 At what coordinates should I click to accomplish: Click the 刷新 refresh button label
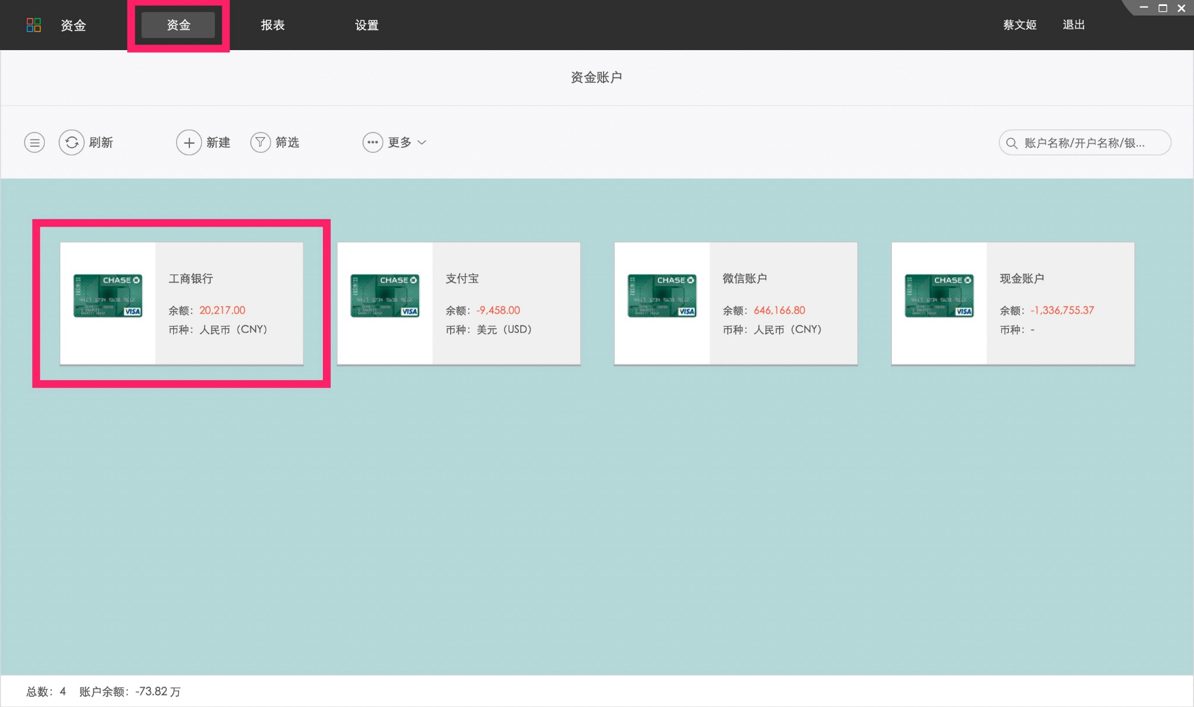pyautogui.click(x=101, y=143)
